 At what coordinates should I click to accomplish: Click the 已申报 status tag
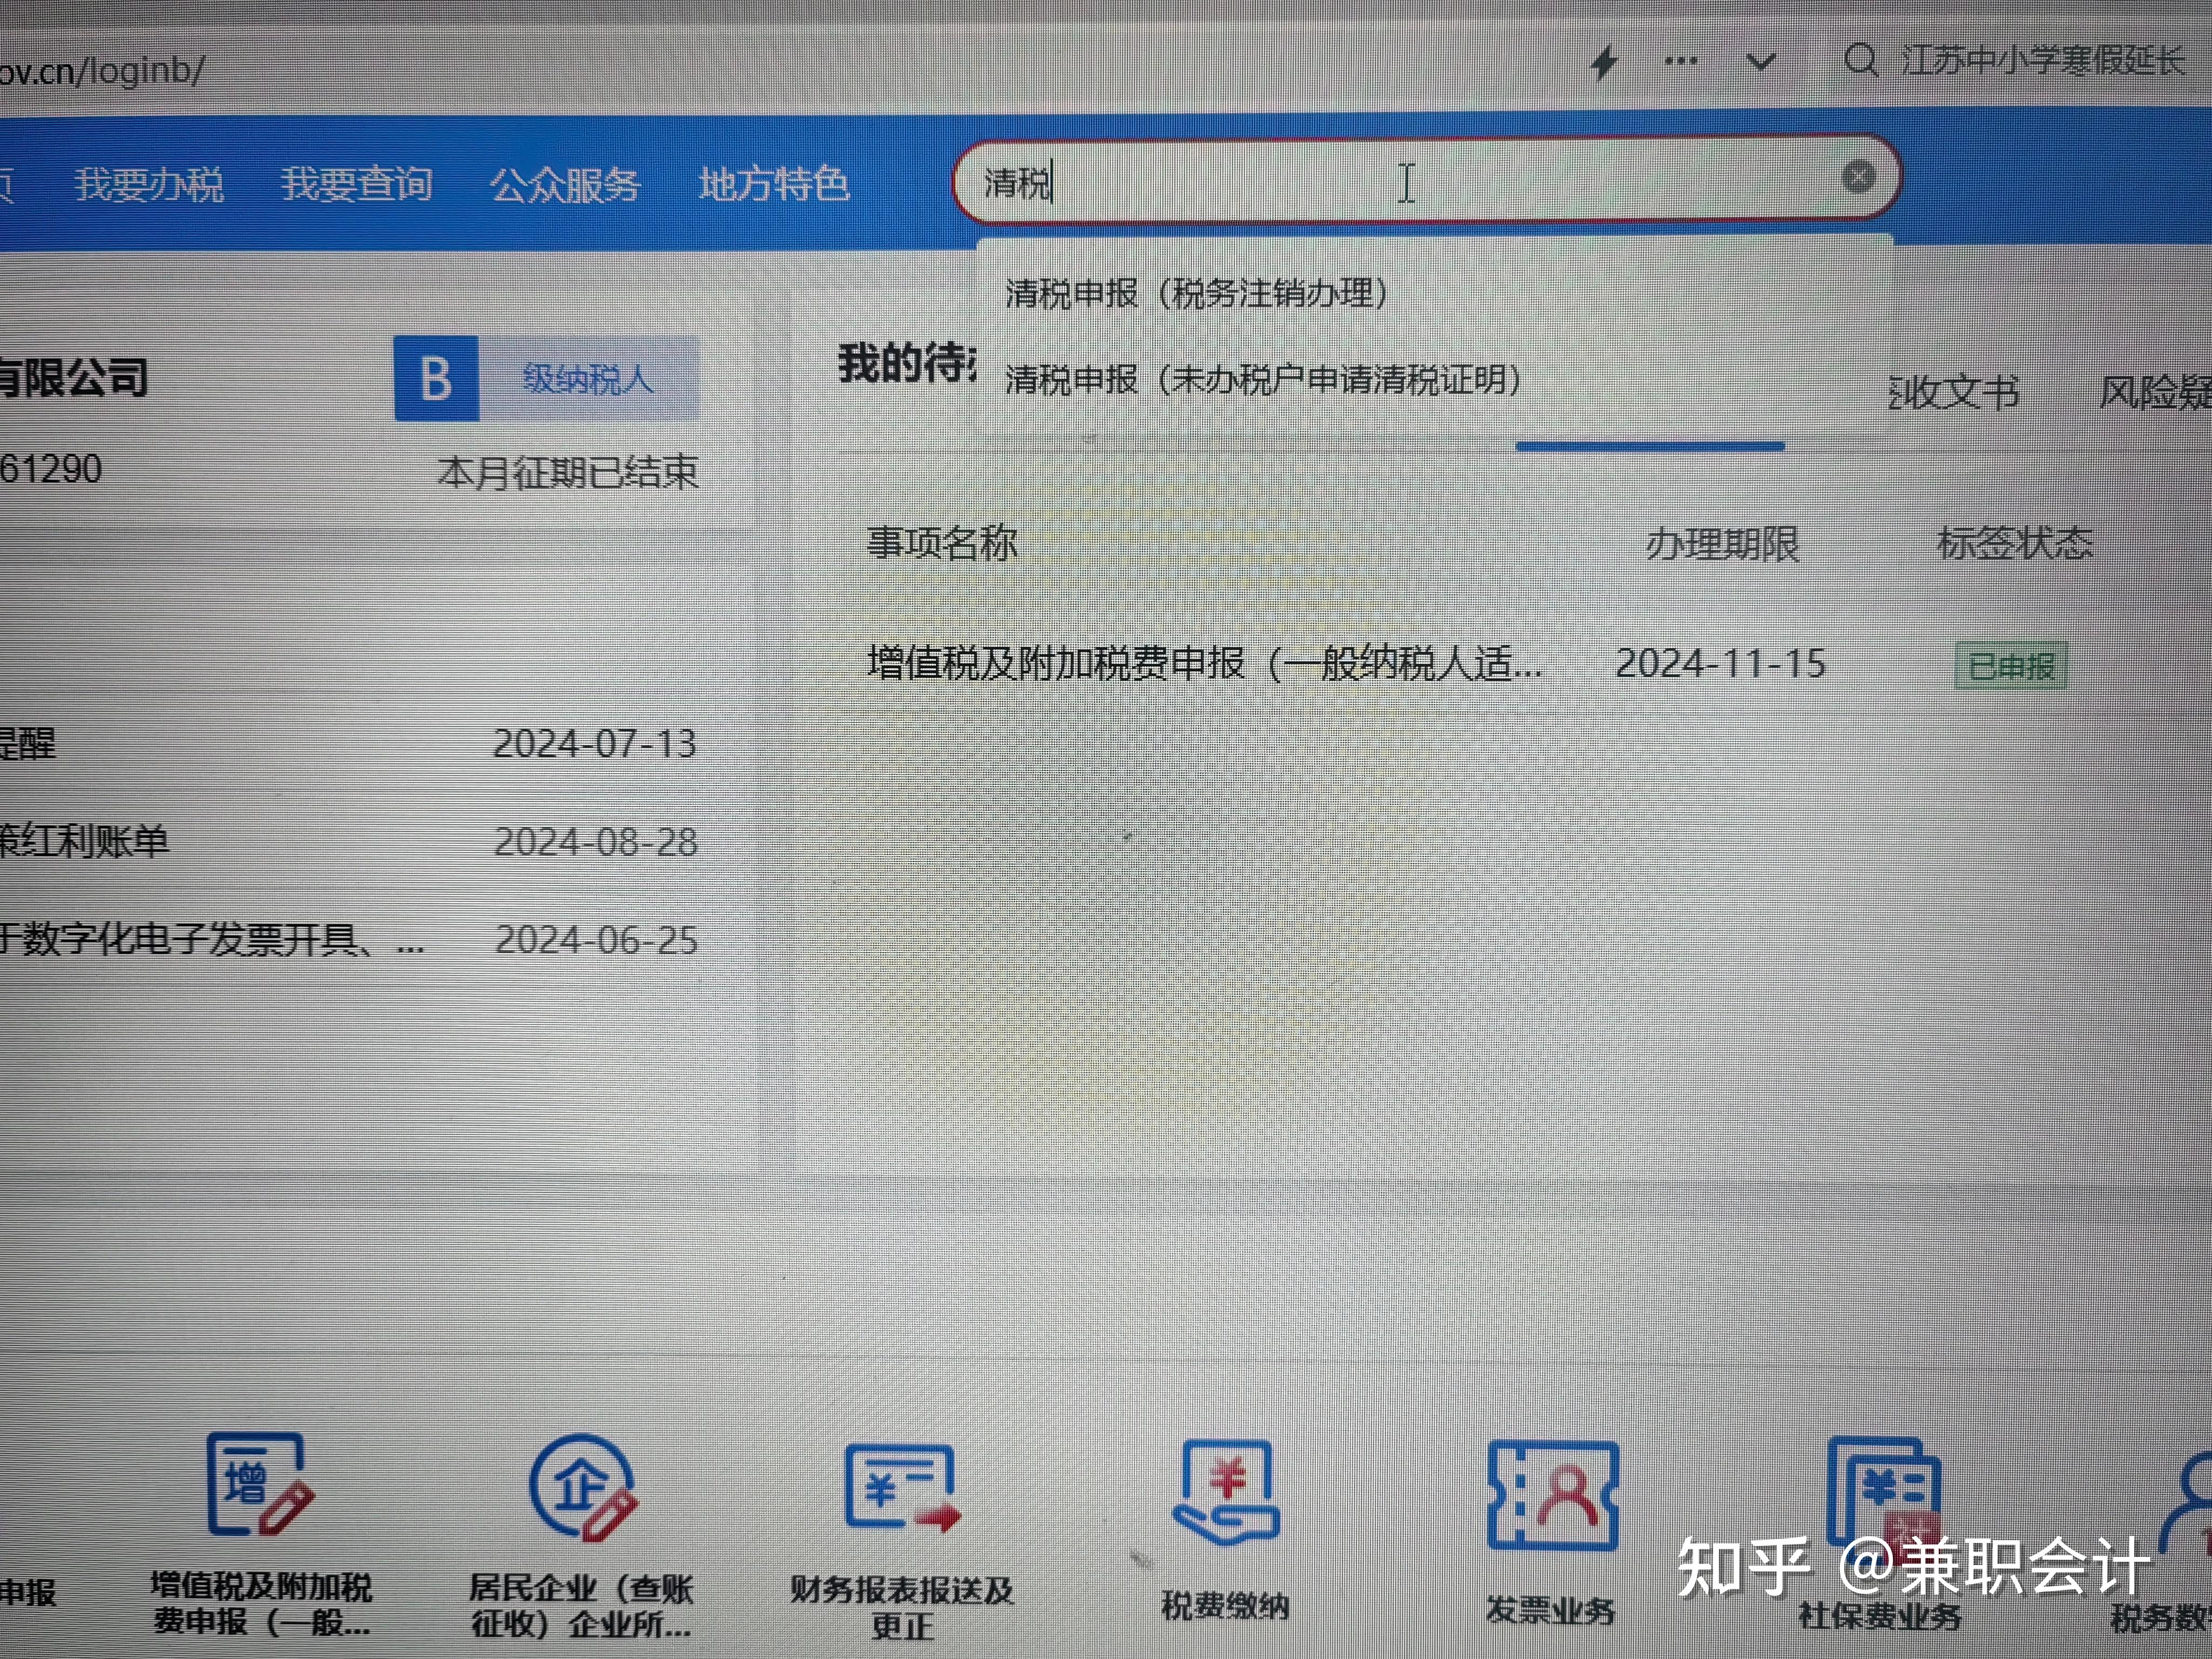coord(2010,666)
